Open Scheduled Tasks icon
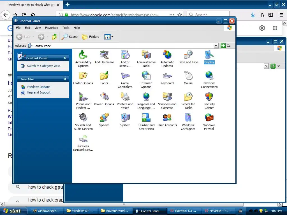 (188, 101)
